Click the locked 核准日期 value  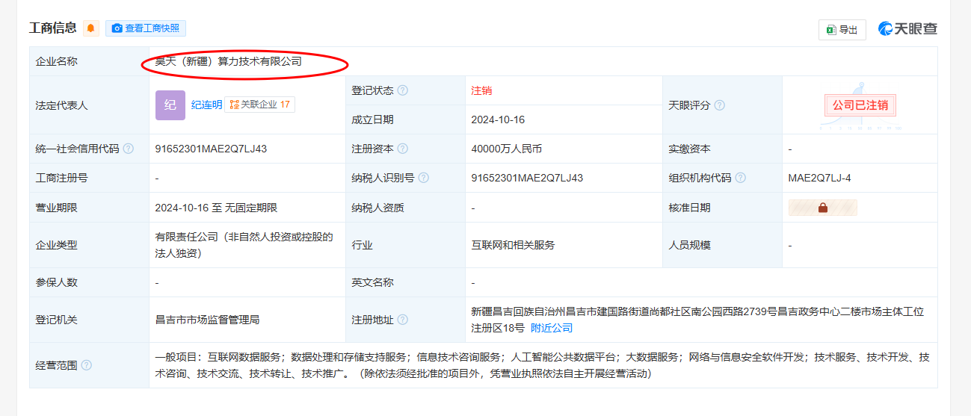tap(823, 208)
